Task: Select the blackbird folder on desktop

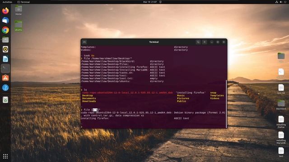Action: click(x=281, y=105)
